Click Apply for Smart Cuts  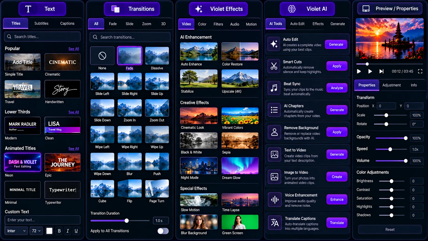pos(337,66)
